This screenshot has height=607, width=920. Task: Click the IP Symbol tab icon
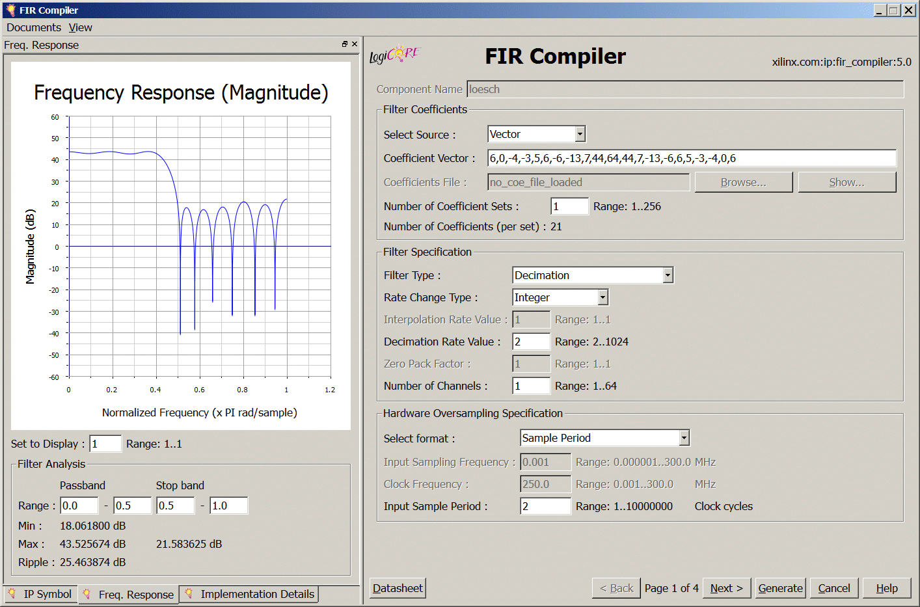12,594
